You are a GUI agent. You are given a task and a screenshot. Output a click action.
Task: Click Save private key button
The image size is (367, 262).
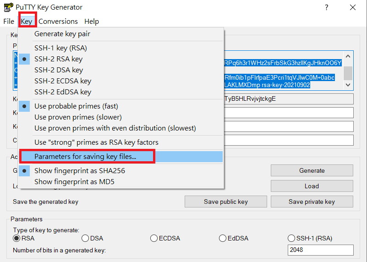[x=312, y=202]
